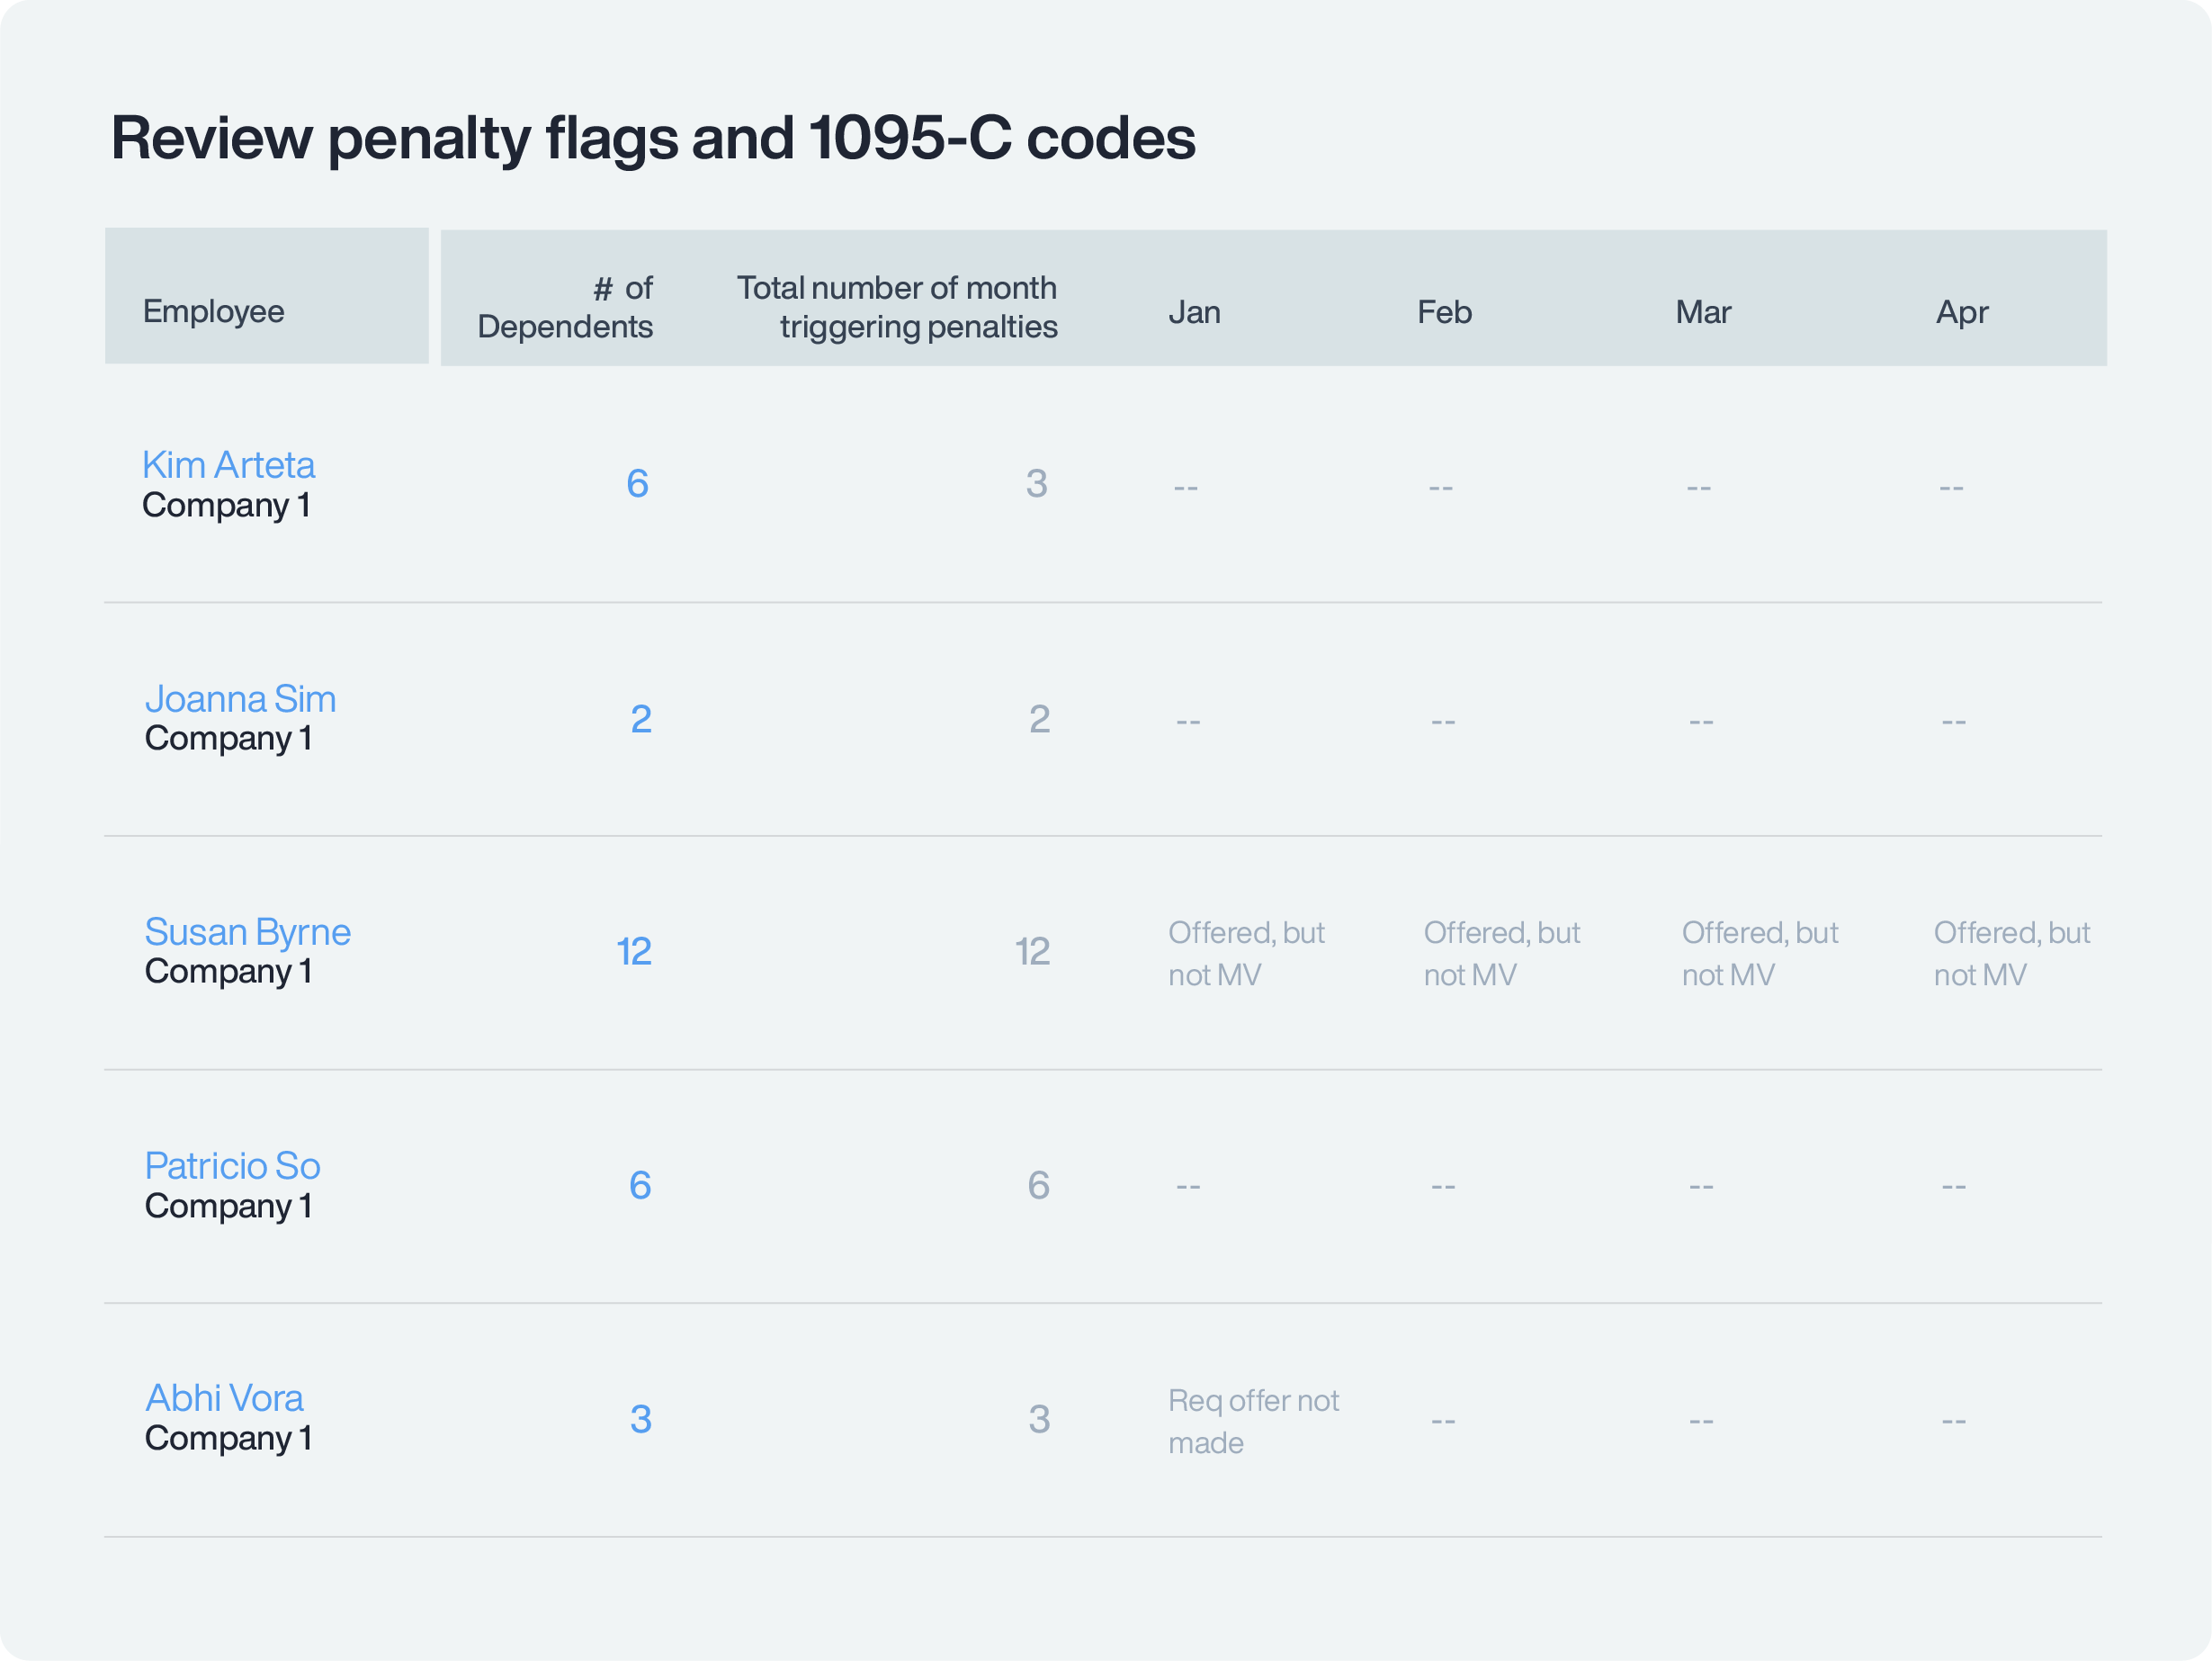Image resolution: width=2212 pixels, height=1661 pixels.
Task: Sort by Employee column header
Action: [x=213, y=311]
